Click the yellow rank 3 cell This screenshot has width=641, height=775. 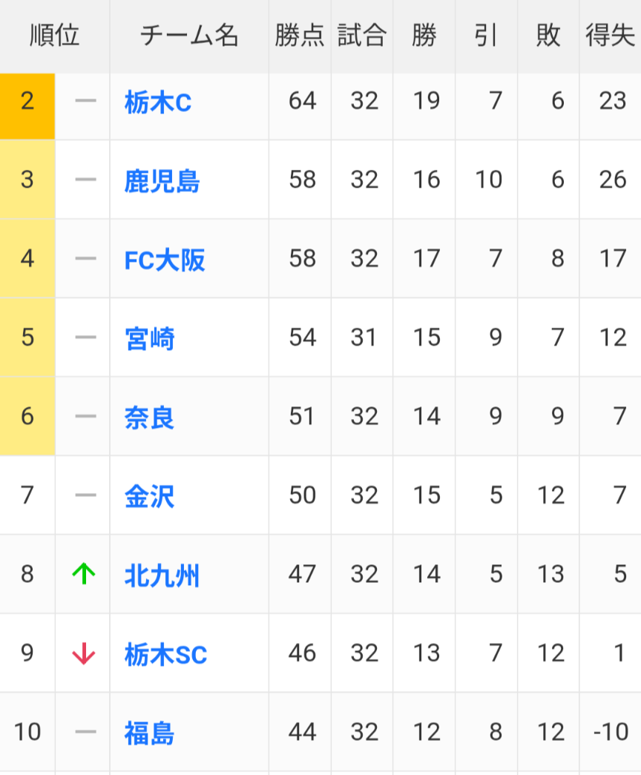[x=27, y=180]
